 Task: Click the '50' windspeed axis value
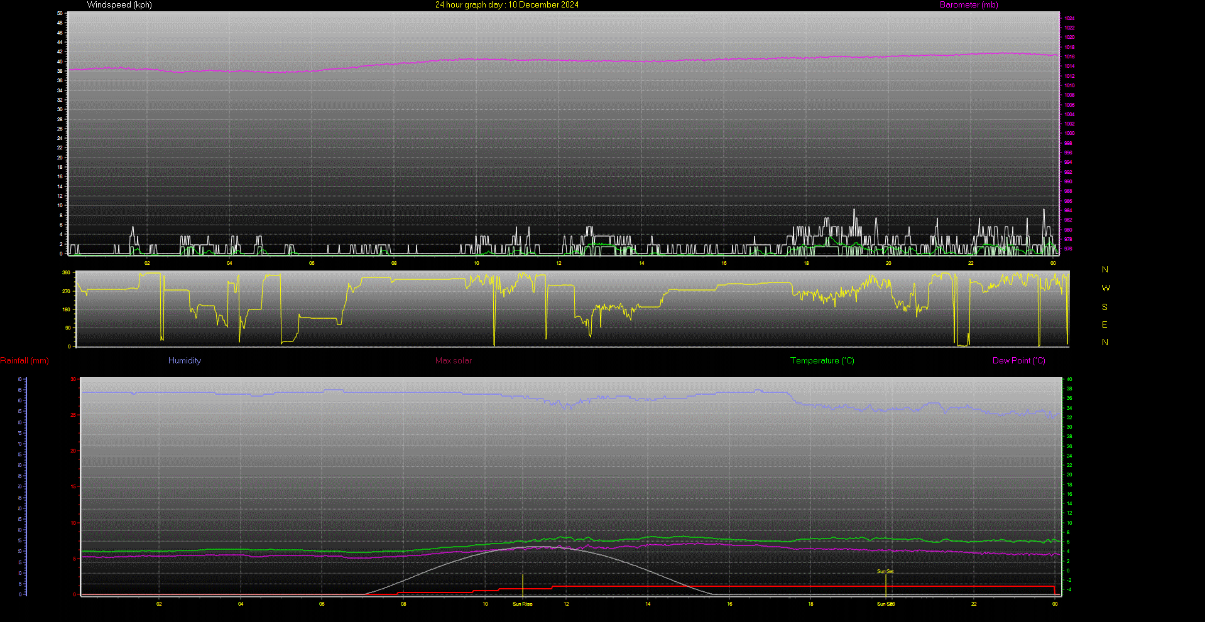(60, 13)
